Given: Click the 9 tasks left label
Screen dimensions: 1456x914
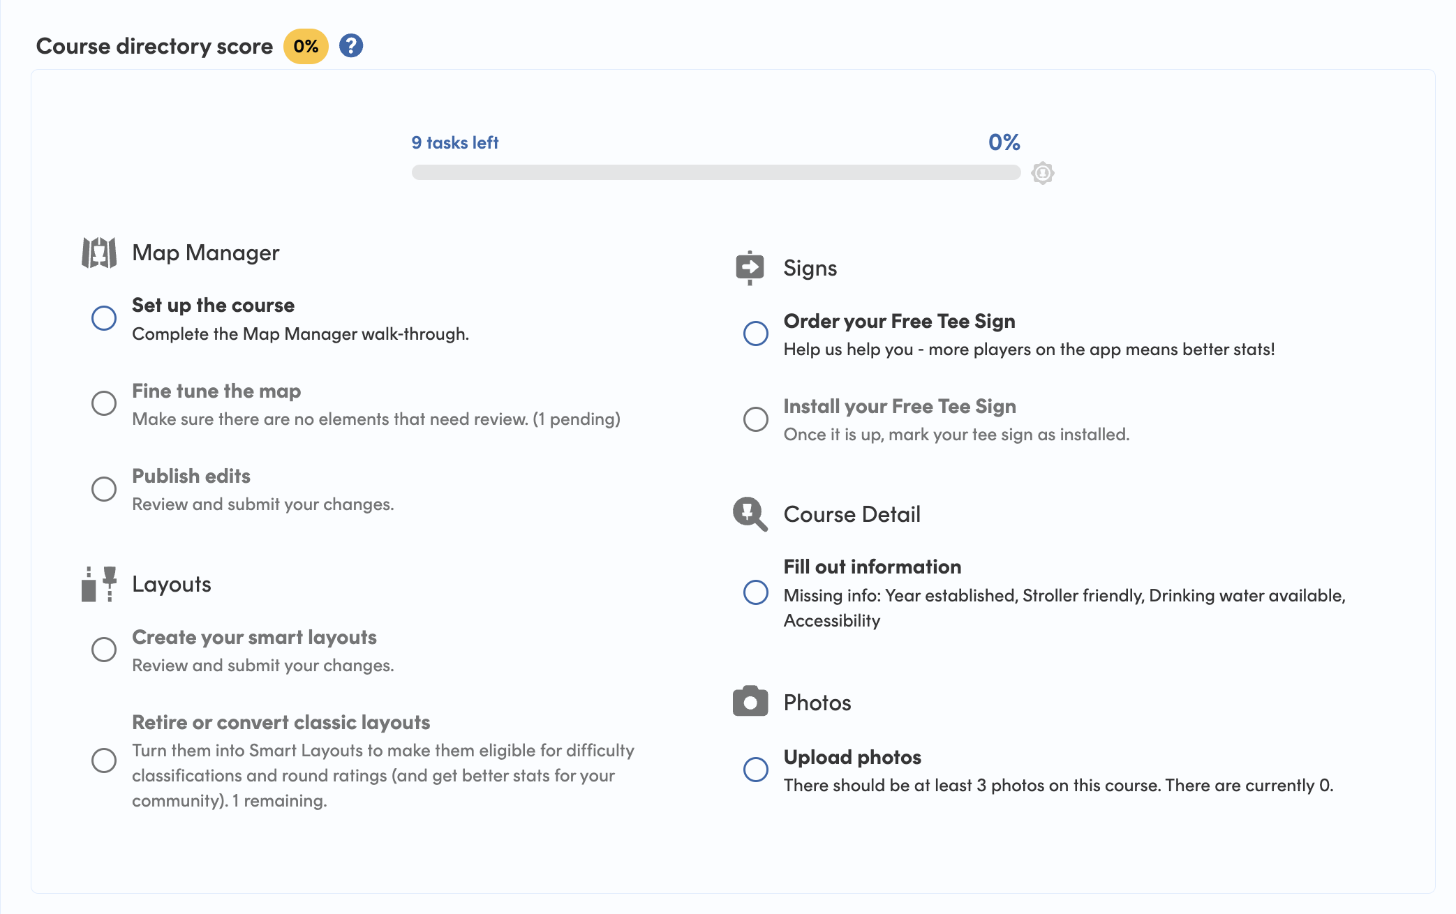Looking at the screenshot, I should (455, 143).
